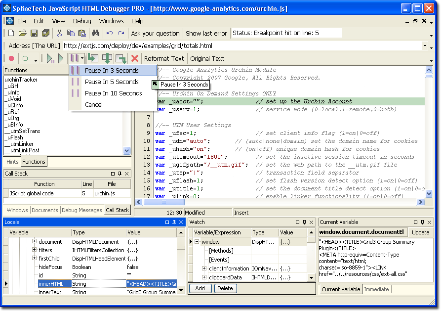Open dropdown next to green circle icon
Image resolution: width=442 pixels, height=312 pixels.
coord(36,60)
